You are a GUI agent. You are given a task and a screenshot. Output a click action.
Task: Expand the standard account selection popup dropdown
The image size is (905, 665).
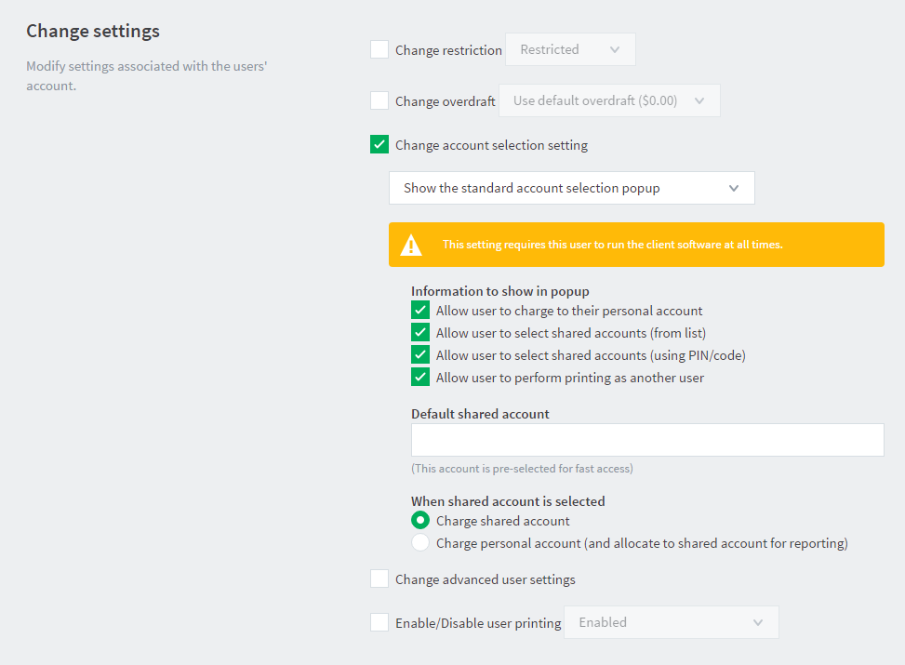click(x=571, y=188)
